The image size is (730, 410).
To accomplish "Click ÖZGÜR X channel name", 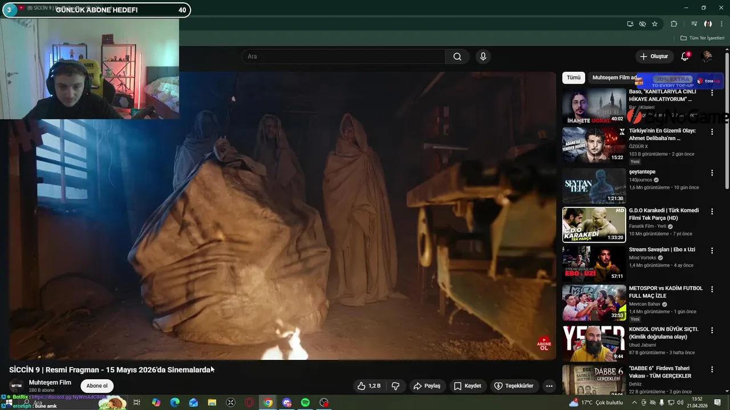I will click(x=638, y=146).
